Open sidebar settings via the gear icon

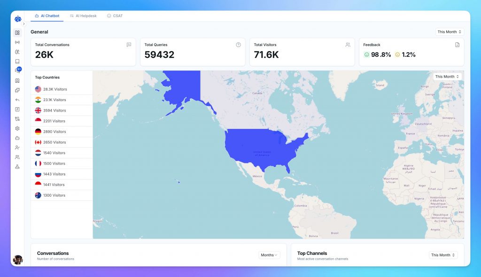point(17,128)
